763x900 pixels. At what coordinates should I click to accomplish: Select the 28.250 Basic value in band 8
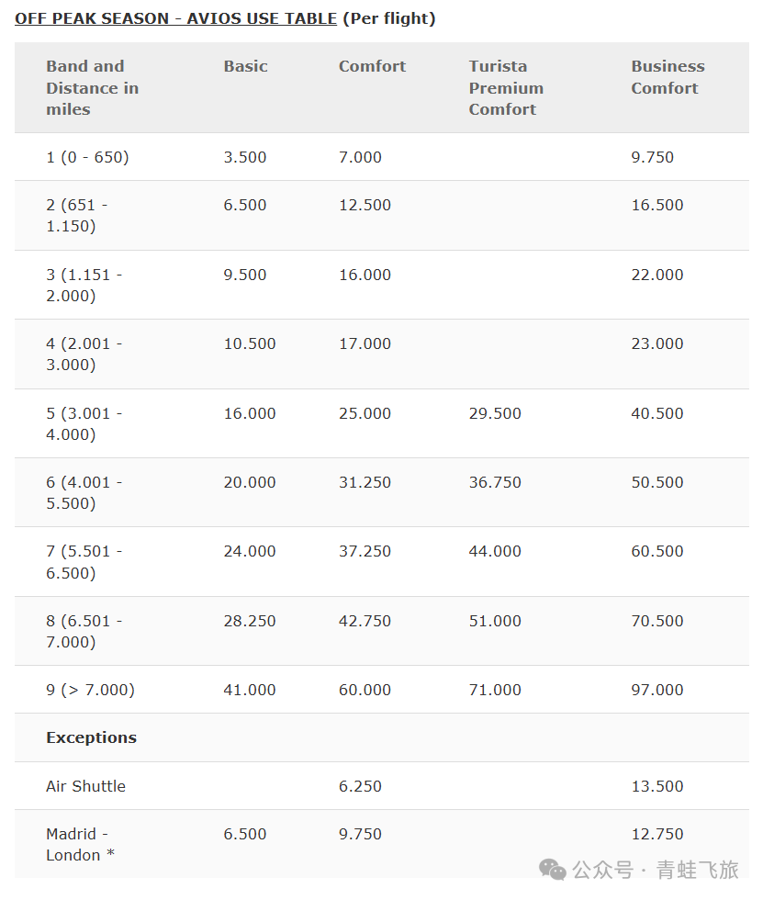250,621
